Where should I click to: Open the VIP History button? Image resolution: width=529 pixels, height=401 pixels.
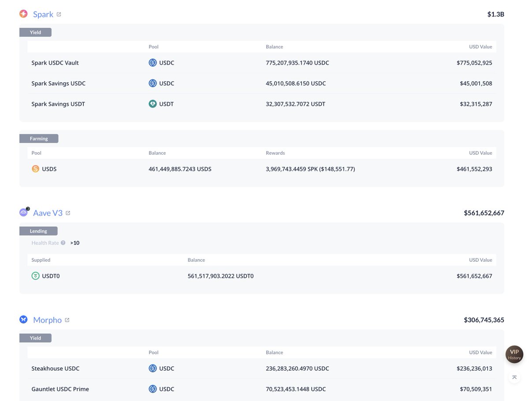point(514,354)
